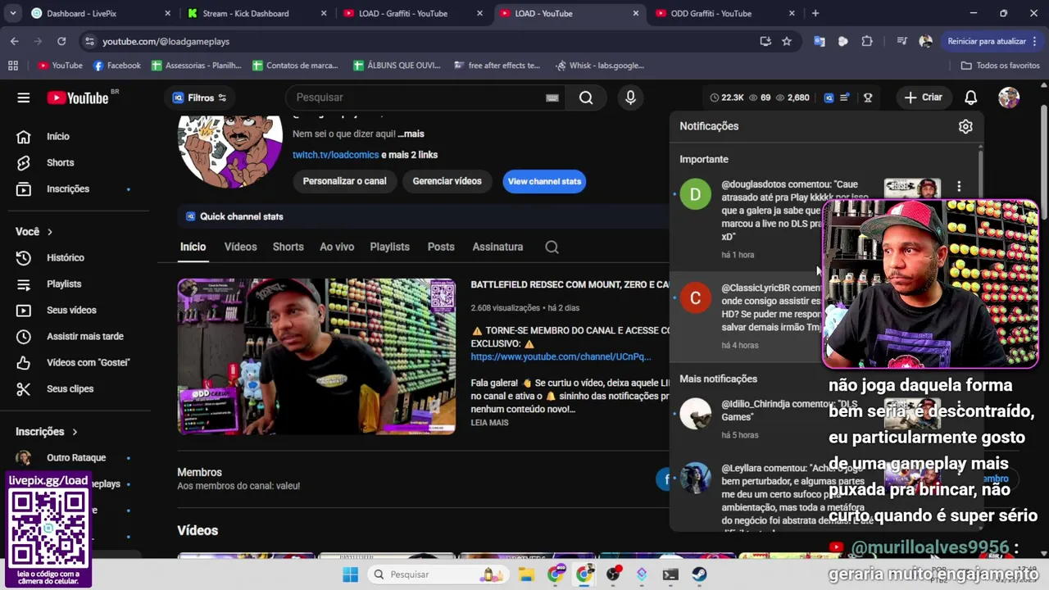Open the youtube.com/channel link in description

(x=561, y=356)
